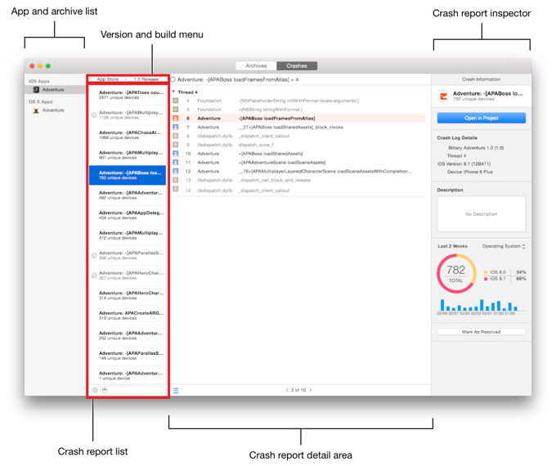Switch to the Archives tab
The height and width of the screenshot is (466, 556).
click(256, 66)
